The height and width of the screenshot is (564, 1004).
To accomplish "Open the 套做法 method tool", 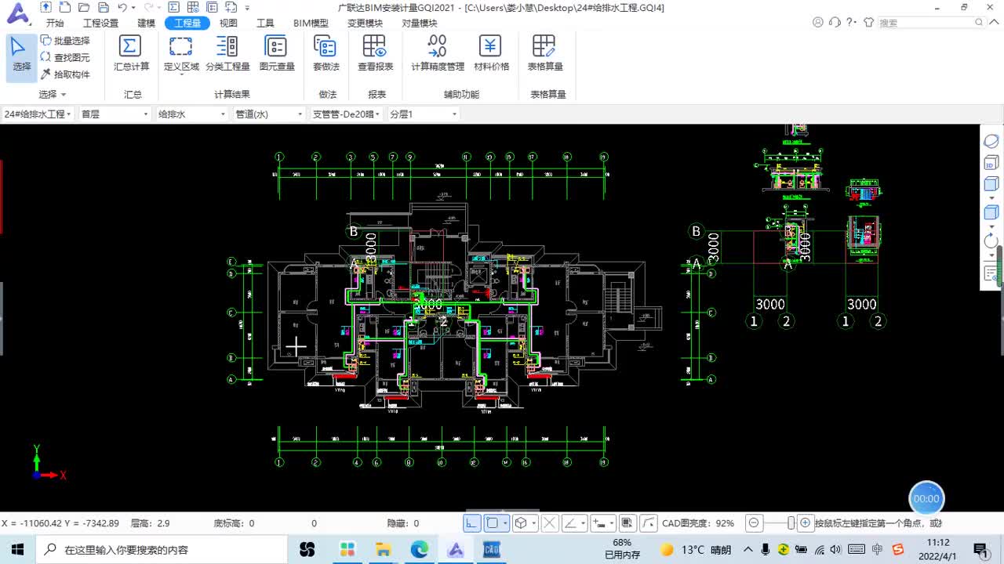I will pos(325,54).
